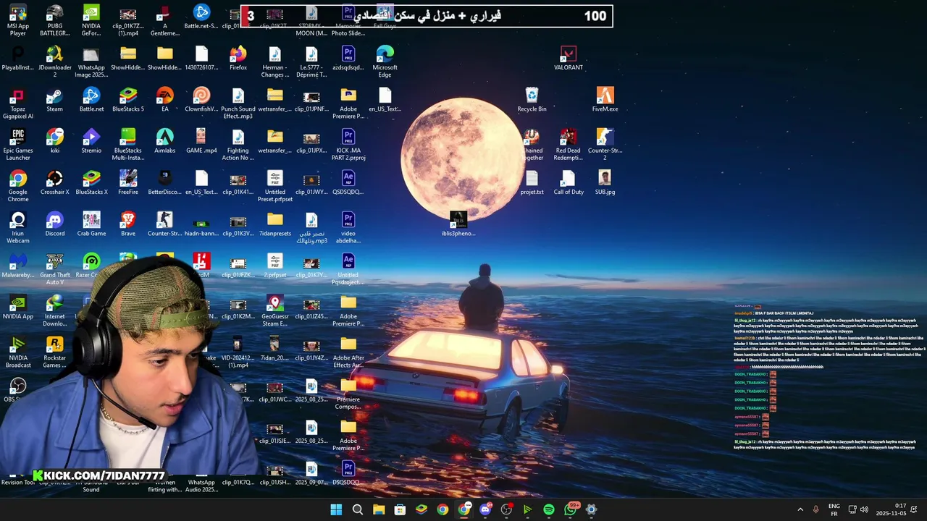Open the Epic Games Launcher shortcut
This screenshot has height=521, width=927.
(18, 145)
